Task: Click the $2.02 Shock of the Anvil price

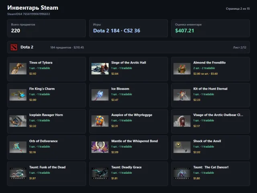Action: tap(197, 152)
